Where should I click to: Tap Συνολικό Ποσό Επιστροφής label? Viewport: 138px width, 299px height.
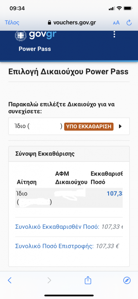54,246
